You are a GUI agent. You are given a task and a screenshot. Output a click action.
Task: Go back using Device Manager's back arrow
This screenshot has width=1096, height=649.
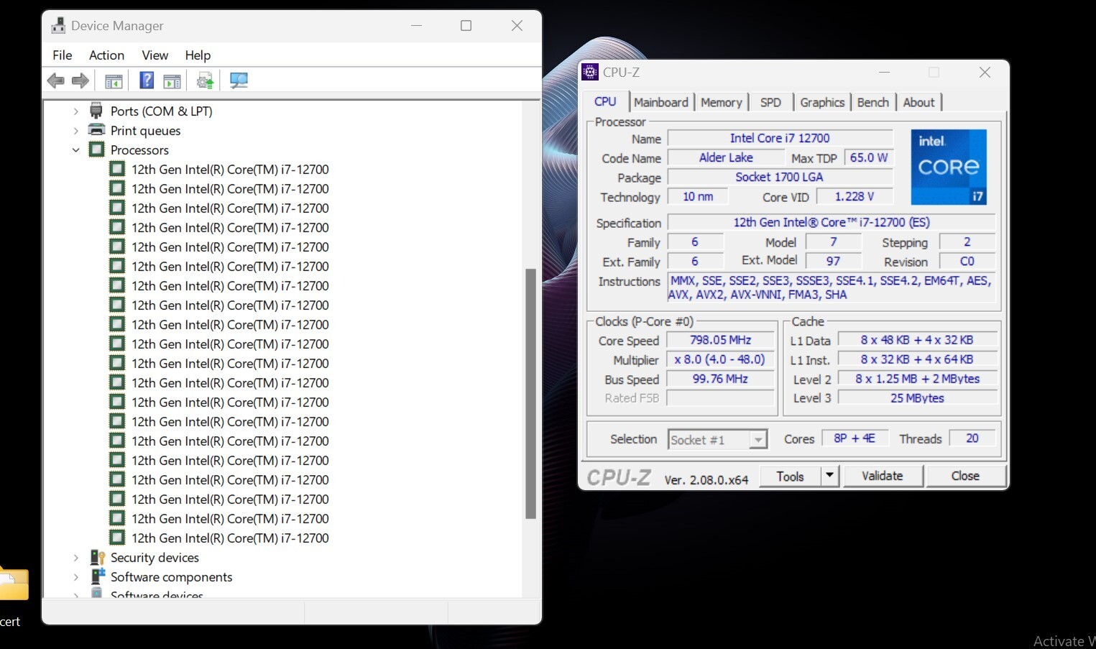tap(55, 80)
